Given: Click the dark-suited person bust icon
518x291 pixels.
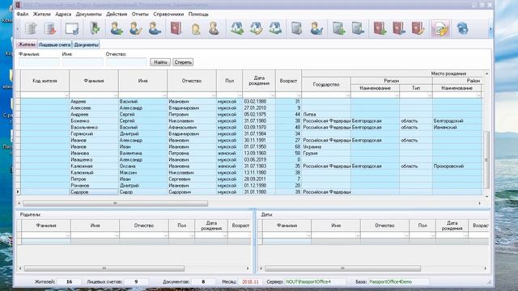Looking at the screenshot, I should coord(214,29).
